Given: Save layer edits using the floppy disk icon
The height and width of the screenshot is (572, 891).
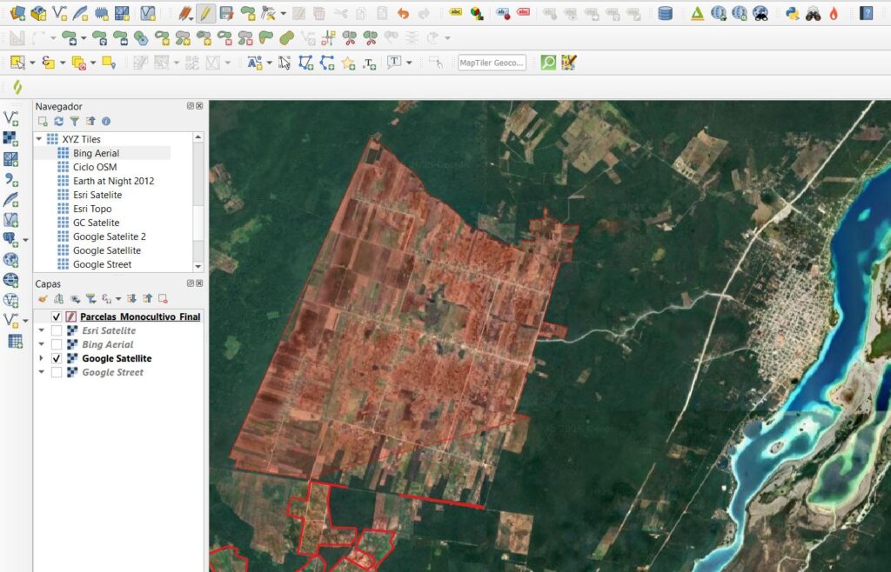Looking at the screenshot, I should click(x=226, y=13).
